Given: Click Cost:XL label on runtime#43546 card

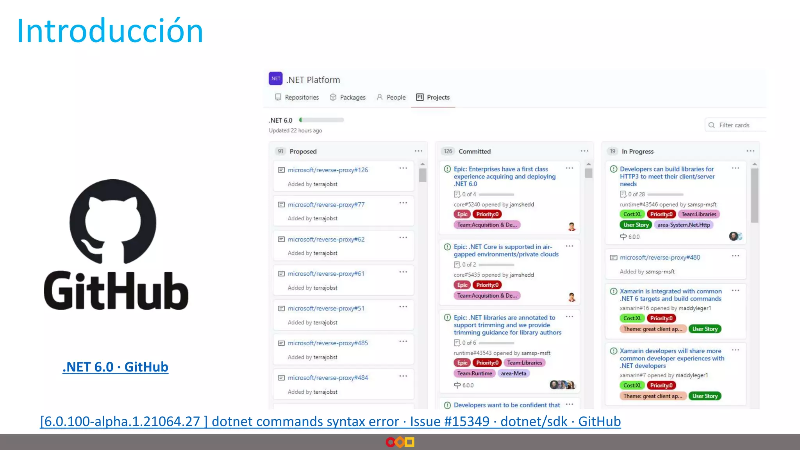Looking at the screenshot, I should click(x=632, y=214).
